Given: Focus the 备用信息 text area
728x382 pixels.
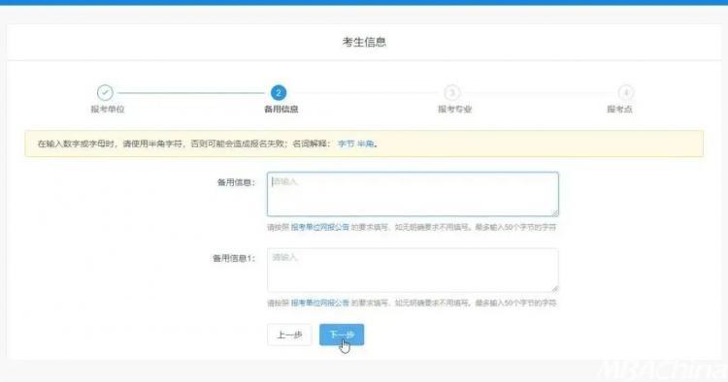Looking at the screenshot, I should point(413,194).
